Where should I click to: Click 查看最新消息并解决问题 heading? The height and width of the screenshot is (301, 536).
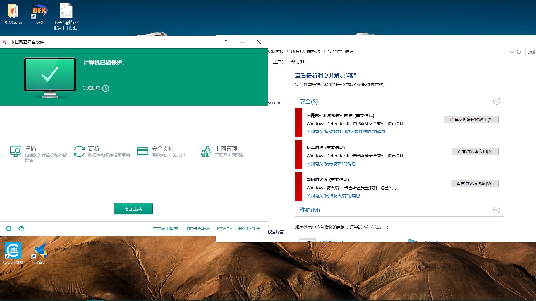coord(326,76)
